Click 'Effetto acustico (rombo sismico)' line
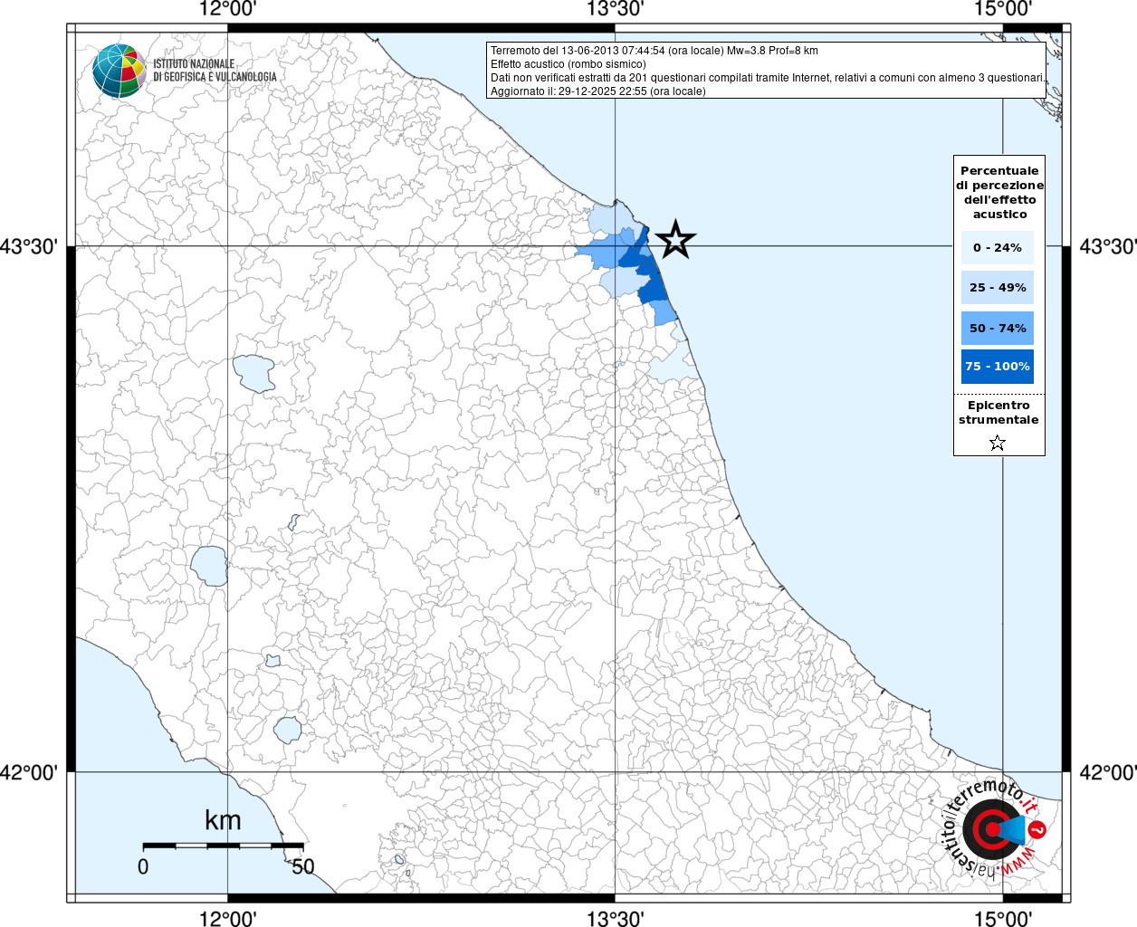This screenshot has width=1137, height=927. [568, 64]
